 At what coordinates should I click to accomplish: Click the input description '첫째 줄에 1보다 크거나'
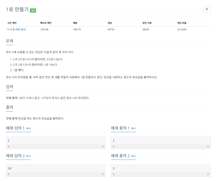coord(48,98)
